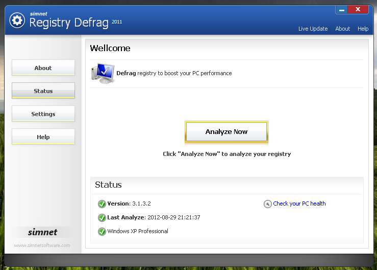The height and width of the screenshot is (270, 377).
Task: Click the green checkmark beside Last Analyze
Action: [102, 217]
